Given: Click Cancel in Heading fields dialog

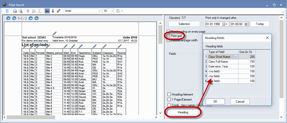Looking at the screenshot, I should pos(240,102).
